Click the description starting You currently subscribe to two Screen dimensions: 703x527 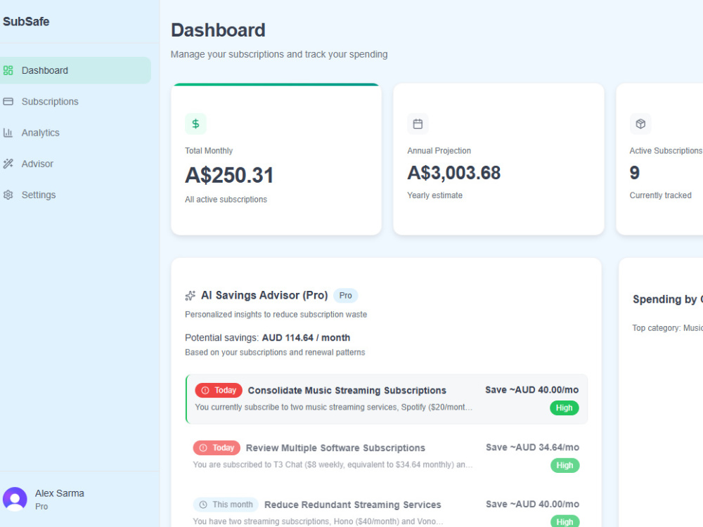pos(333,408)
